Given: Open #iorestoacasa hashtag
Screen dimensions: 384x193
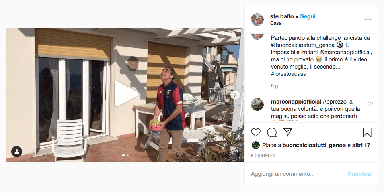Looking at the screenshot, I should (288, 73).
